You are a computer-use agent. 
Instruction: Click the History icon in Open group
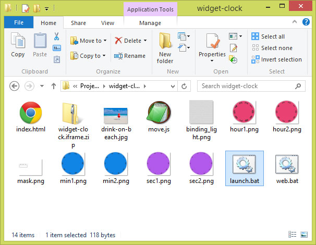coord(233,60)
